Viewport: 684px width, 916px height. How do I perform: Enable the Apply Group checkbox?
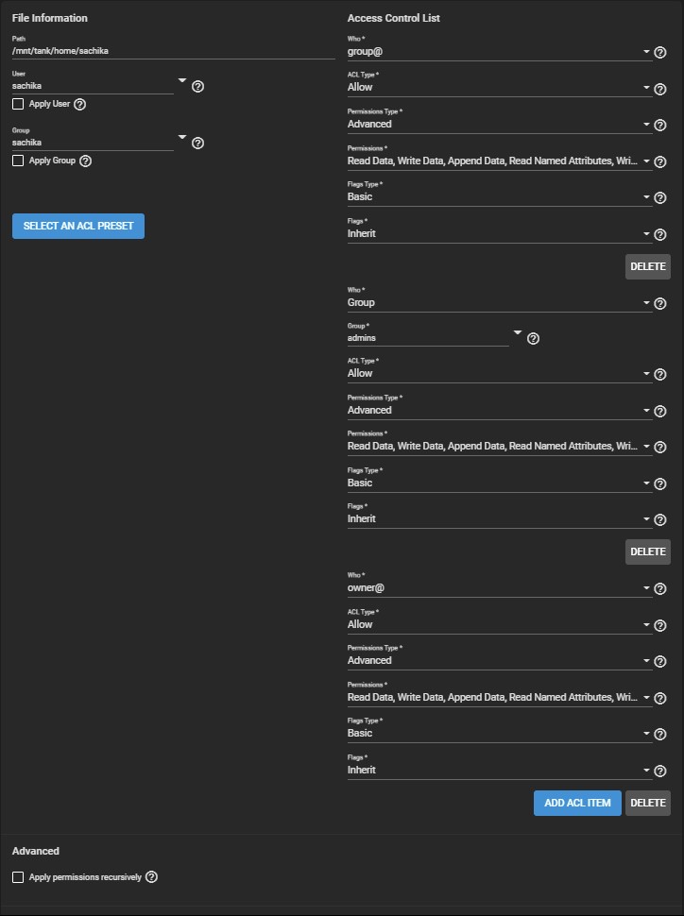18,161
